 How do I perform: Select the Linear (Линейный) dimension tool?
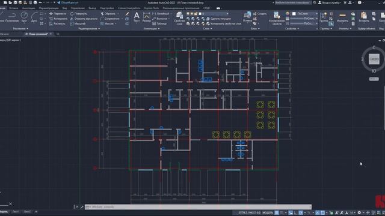coord(161,14)
